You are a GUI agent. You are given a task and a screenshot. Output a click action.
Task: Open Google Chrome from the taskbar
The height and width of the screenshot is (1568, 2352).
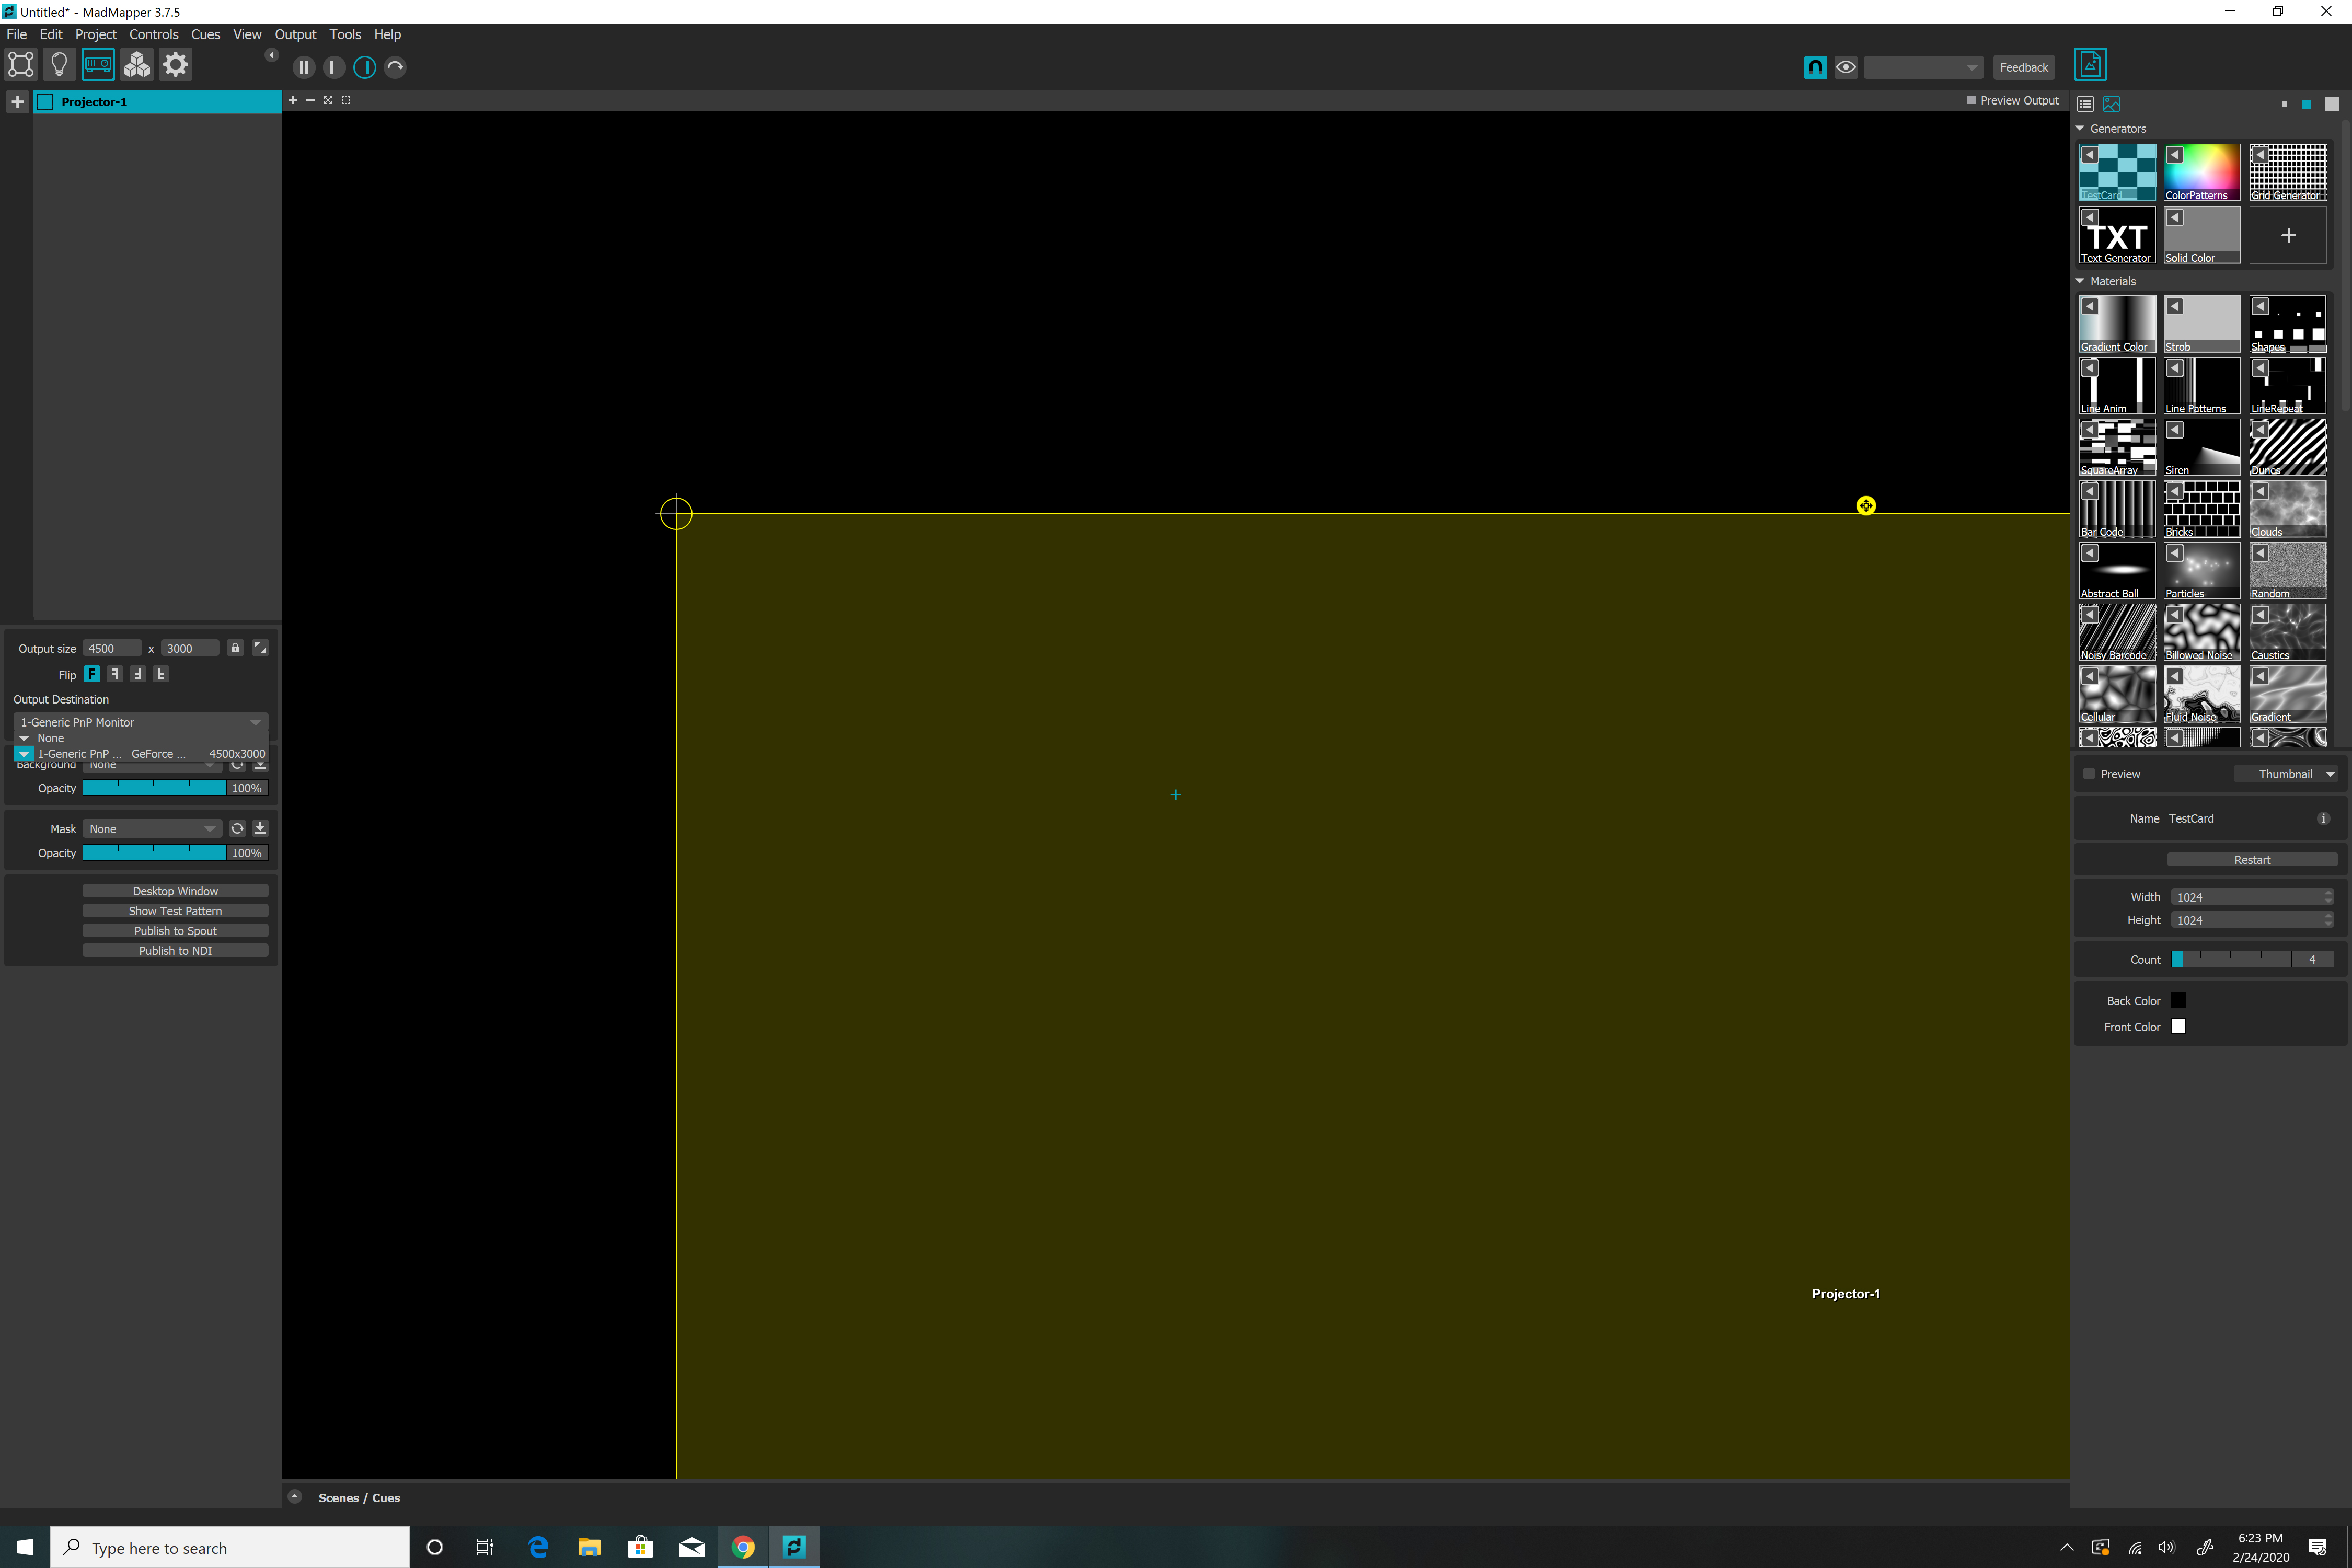pyautogui.click(x=742, y=1546)
